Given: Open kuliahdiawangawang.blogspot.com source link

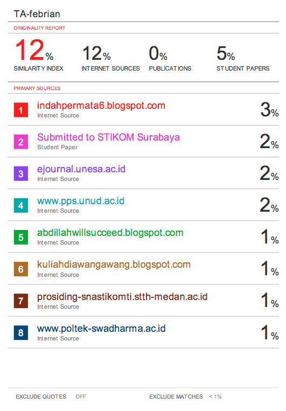Looking at the screenshot, I should 114,264.
